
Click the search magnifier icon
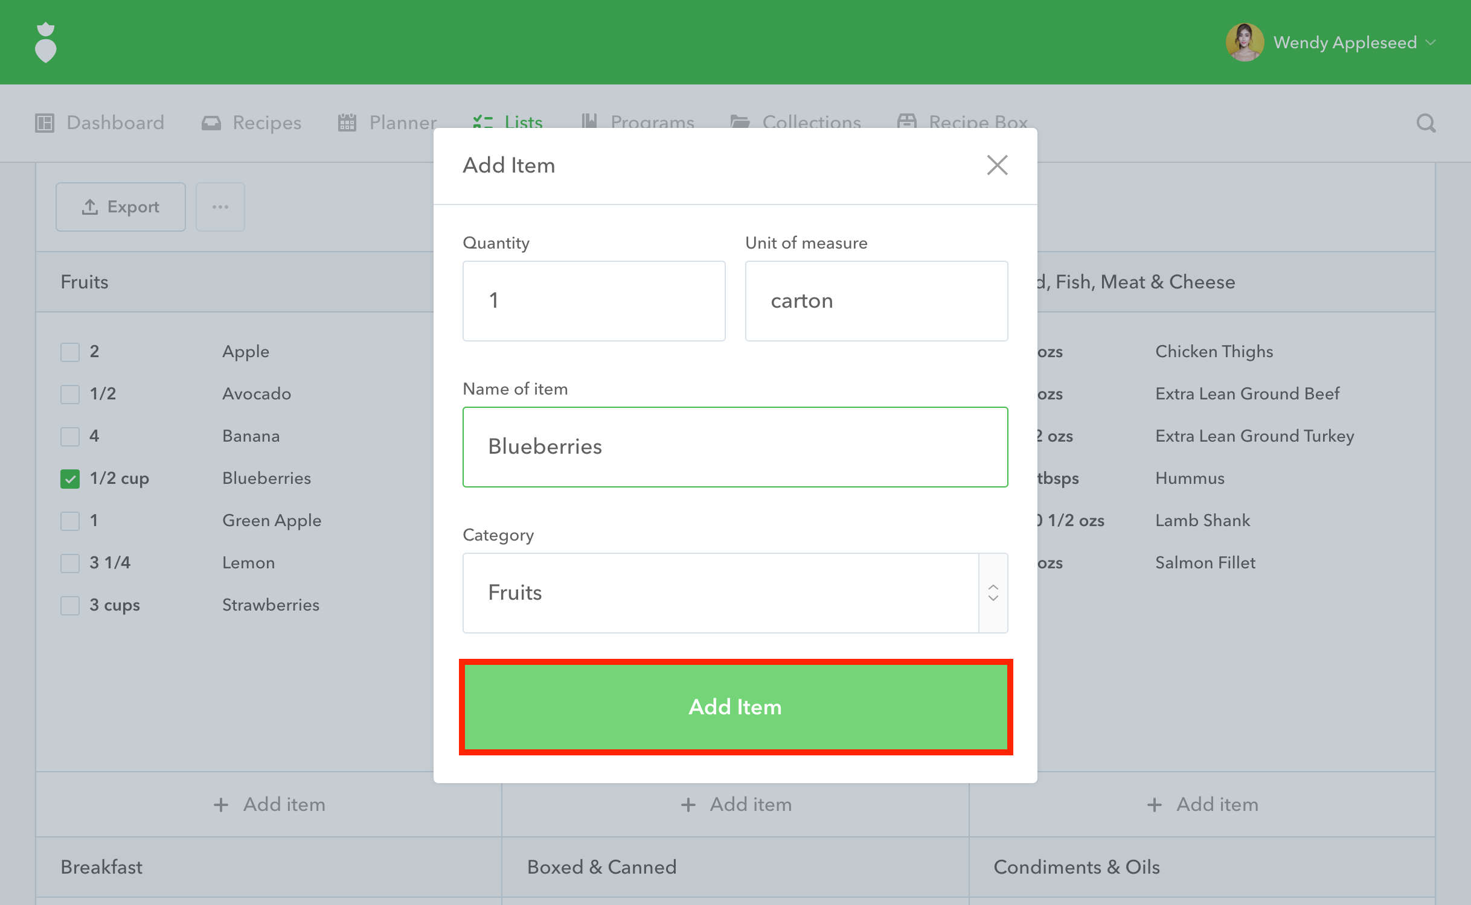(x=1426, y=123)
